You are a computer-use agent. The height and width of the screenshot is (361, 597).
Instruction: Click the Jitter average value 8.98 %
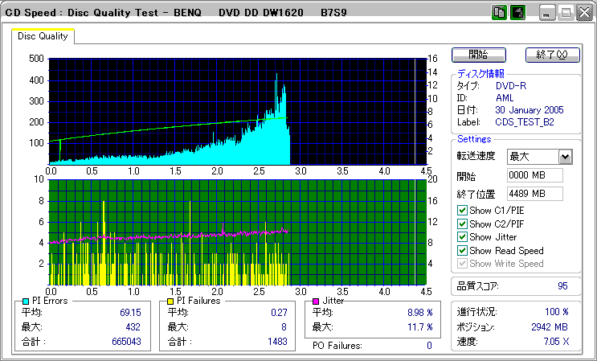419,313
